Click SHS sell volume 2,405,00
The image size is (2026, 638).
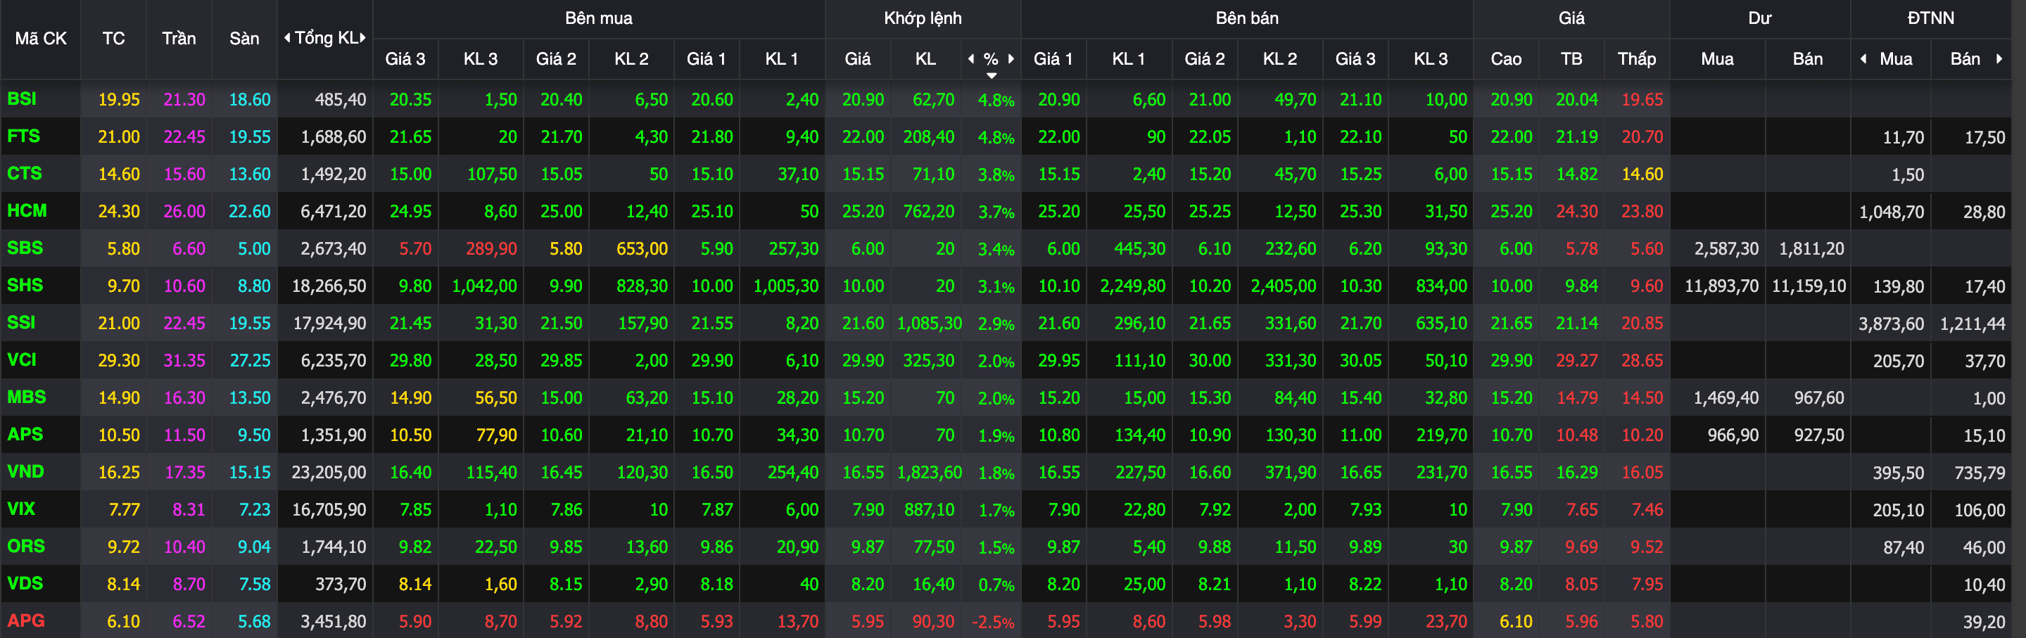[1283, 286]
